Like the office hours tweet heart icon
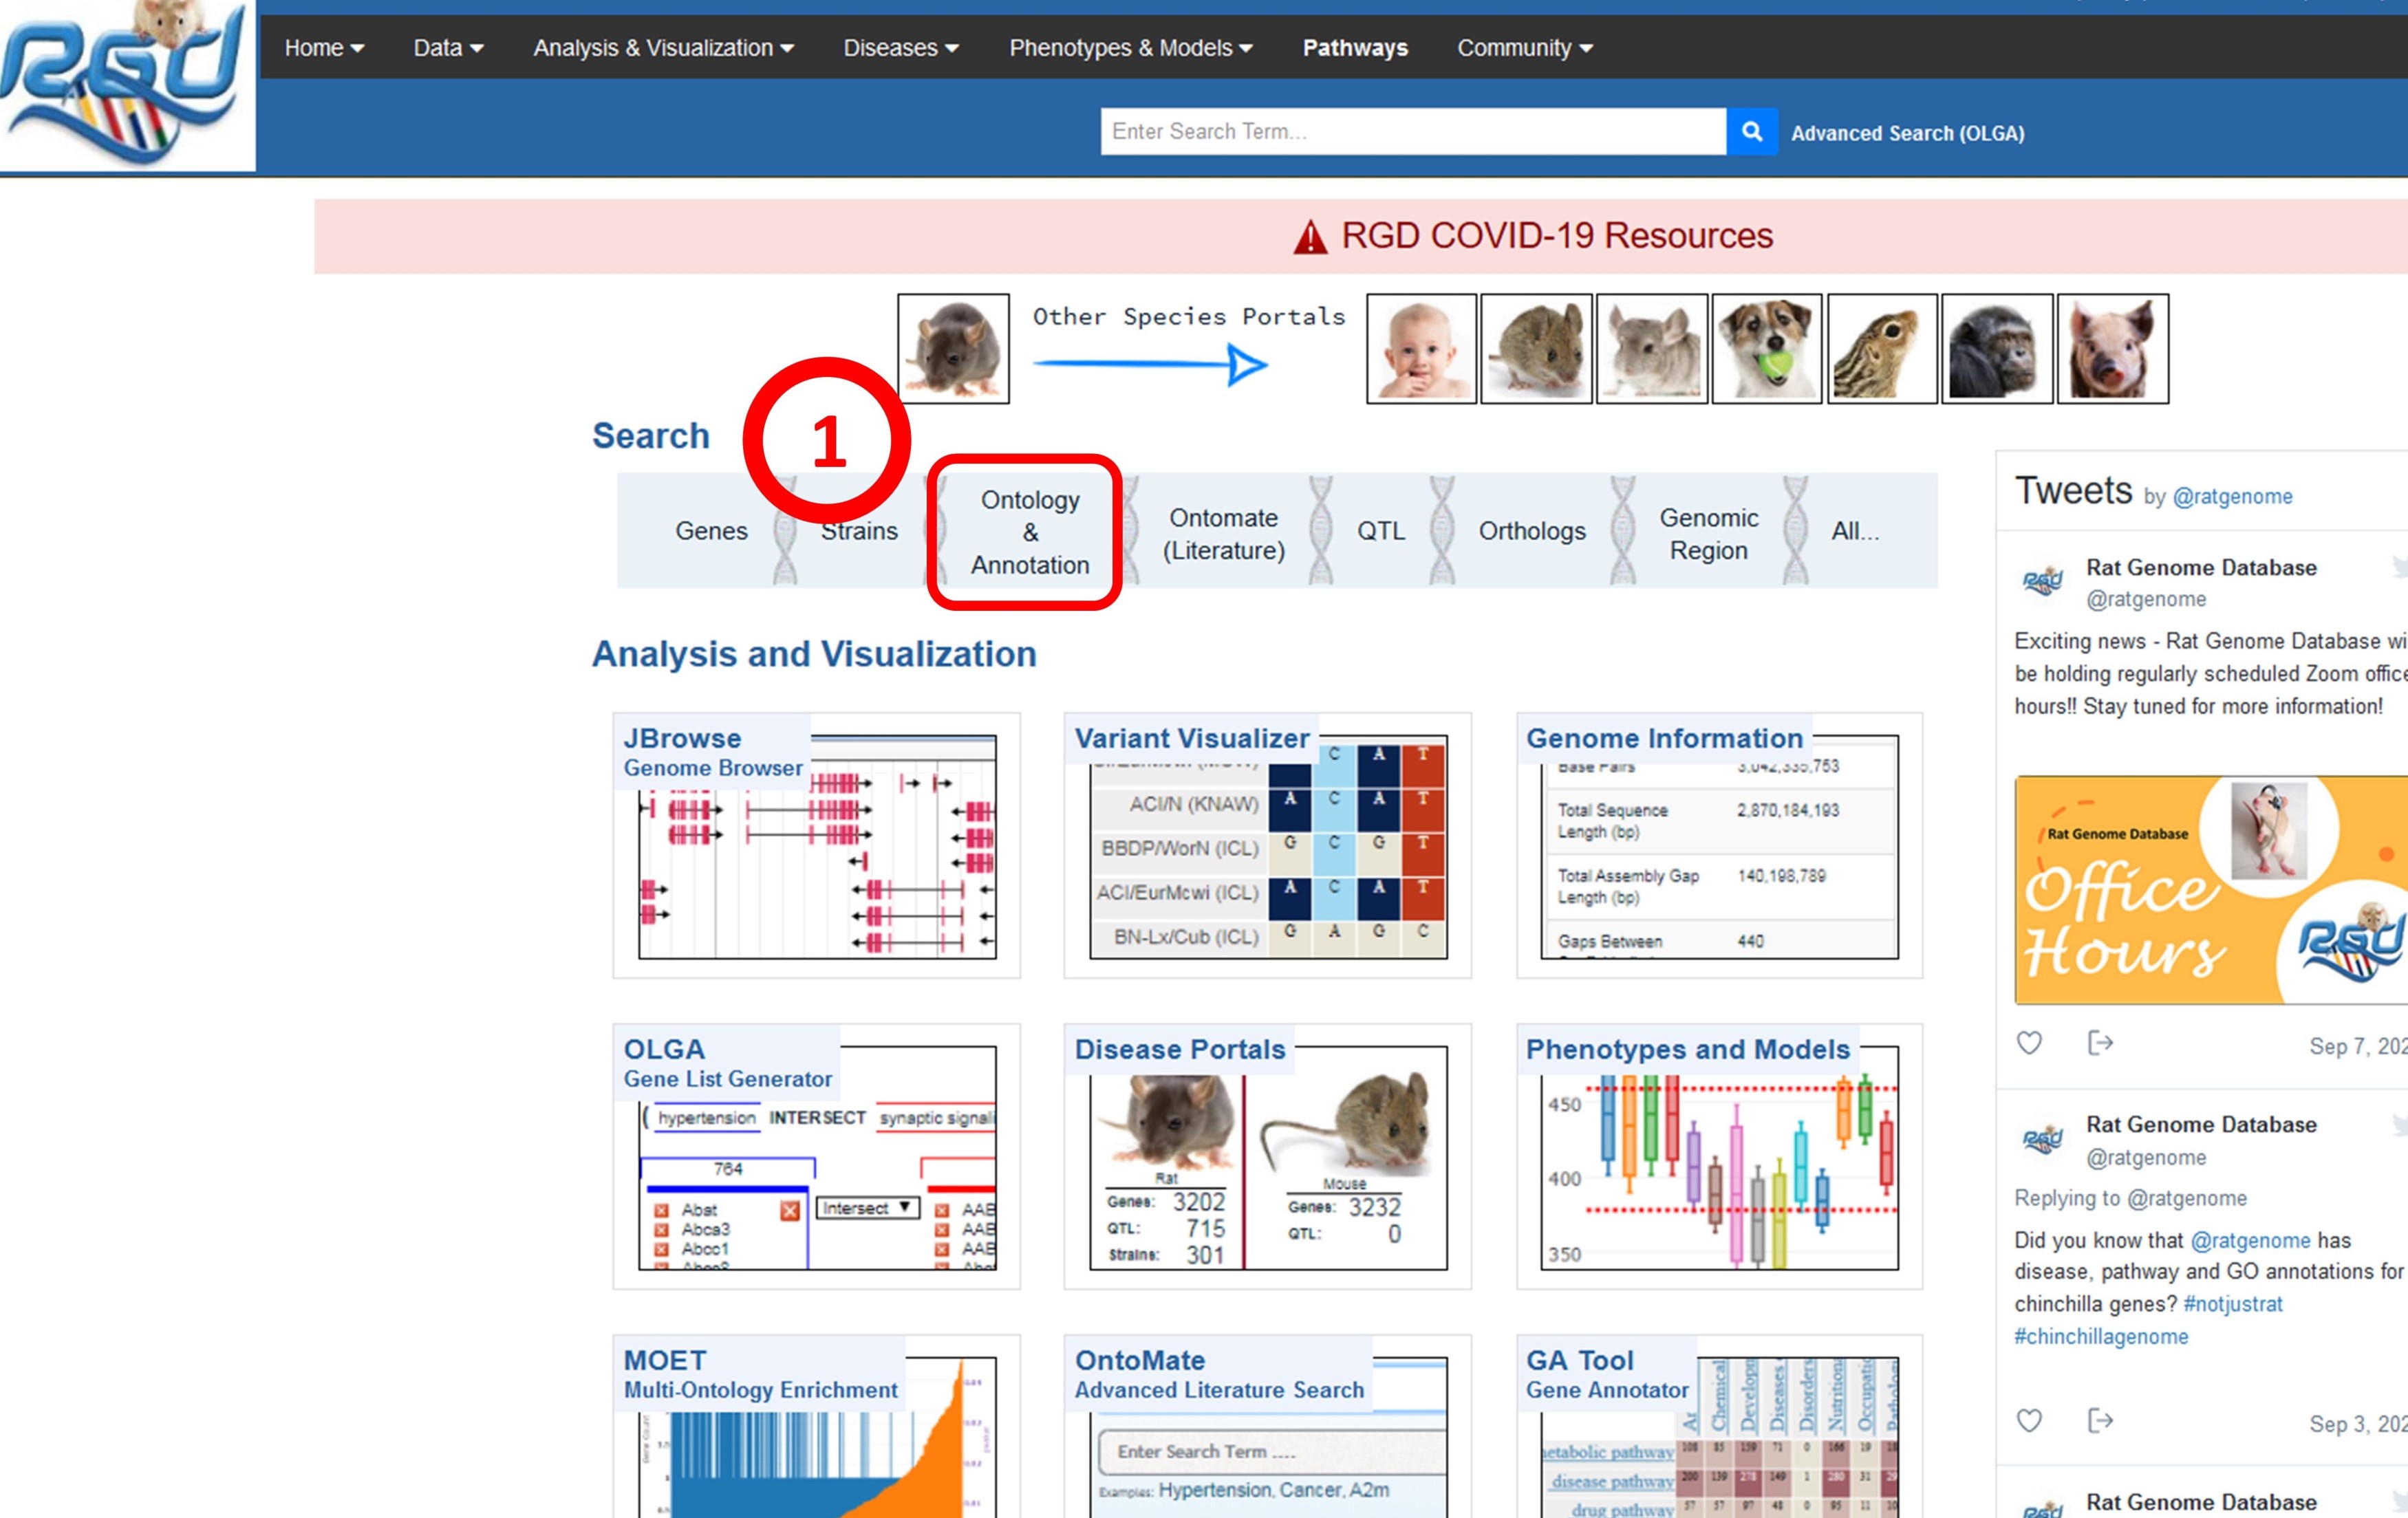This screenshot has height=1518, width=2408. point(2029,1043)
